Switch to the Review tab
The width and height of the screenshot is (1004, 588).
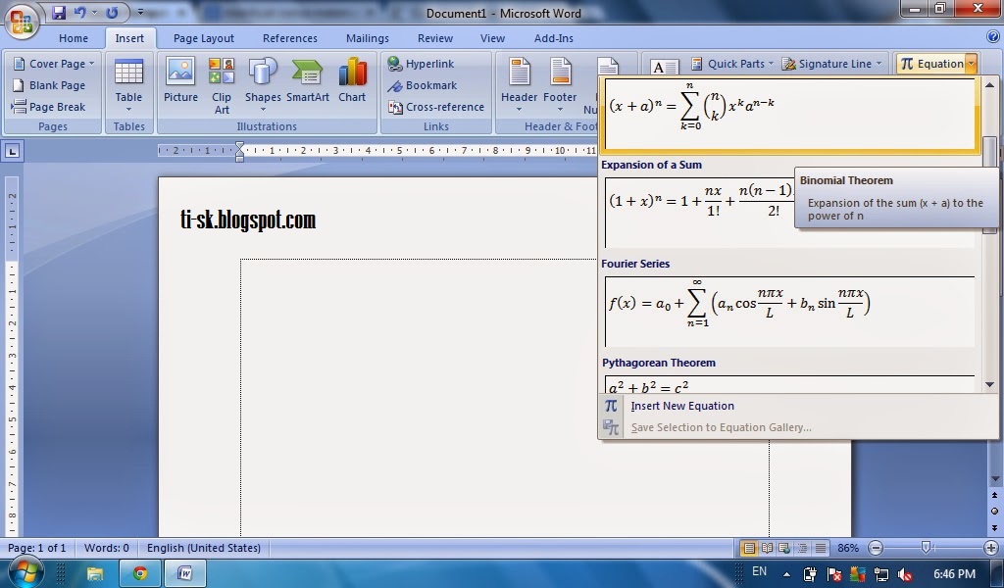click(x=434, y=38)
